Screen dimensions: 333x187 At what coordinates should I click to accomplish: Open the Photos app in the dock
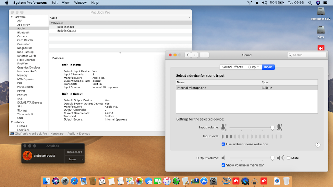pos(139,181)
